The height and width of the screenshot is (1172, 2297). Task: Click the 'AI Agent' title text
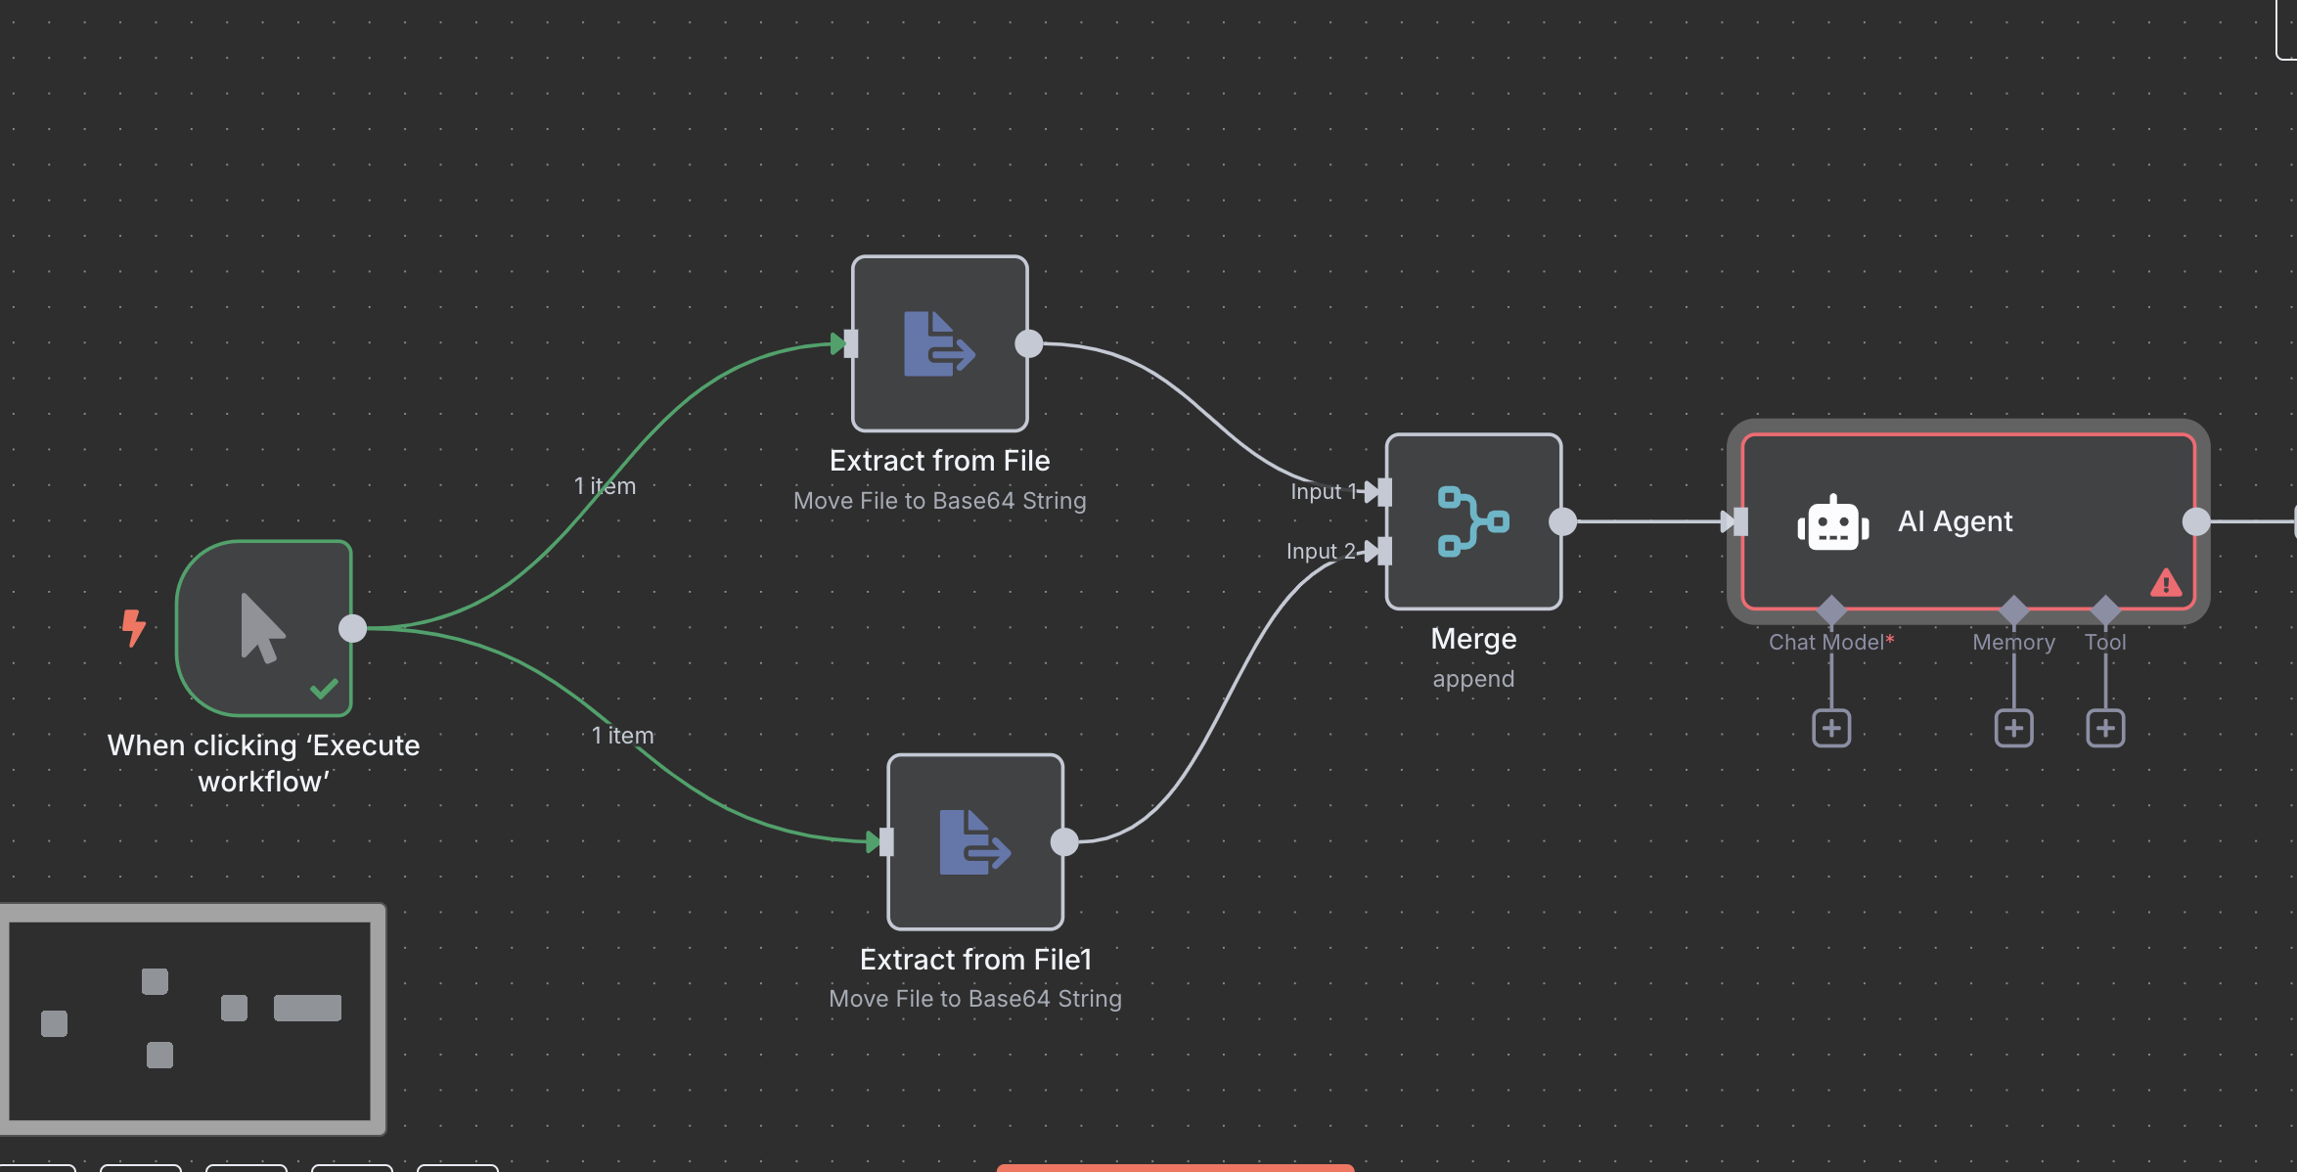tap(1955, 521)
